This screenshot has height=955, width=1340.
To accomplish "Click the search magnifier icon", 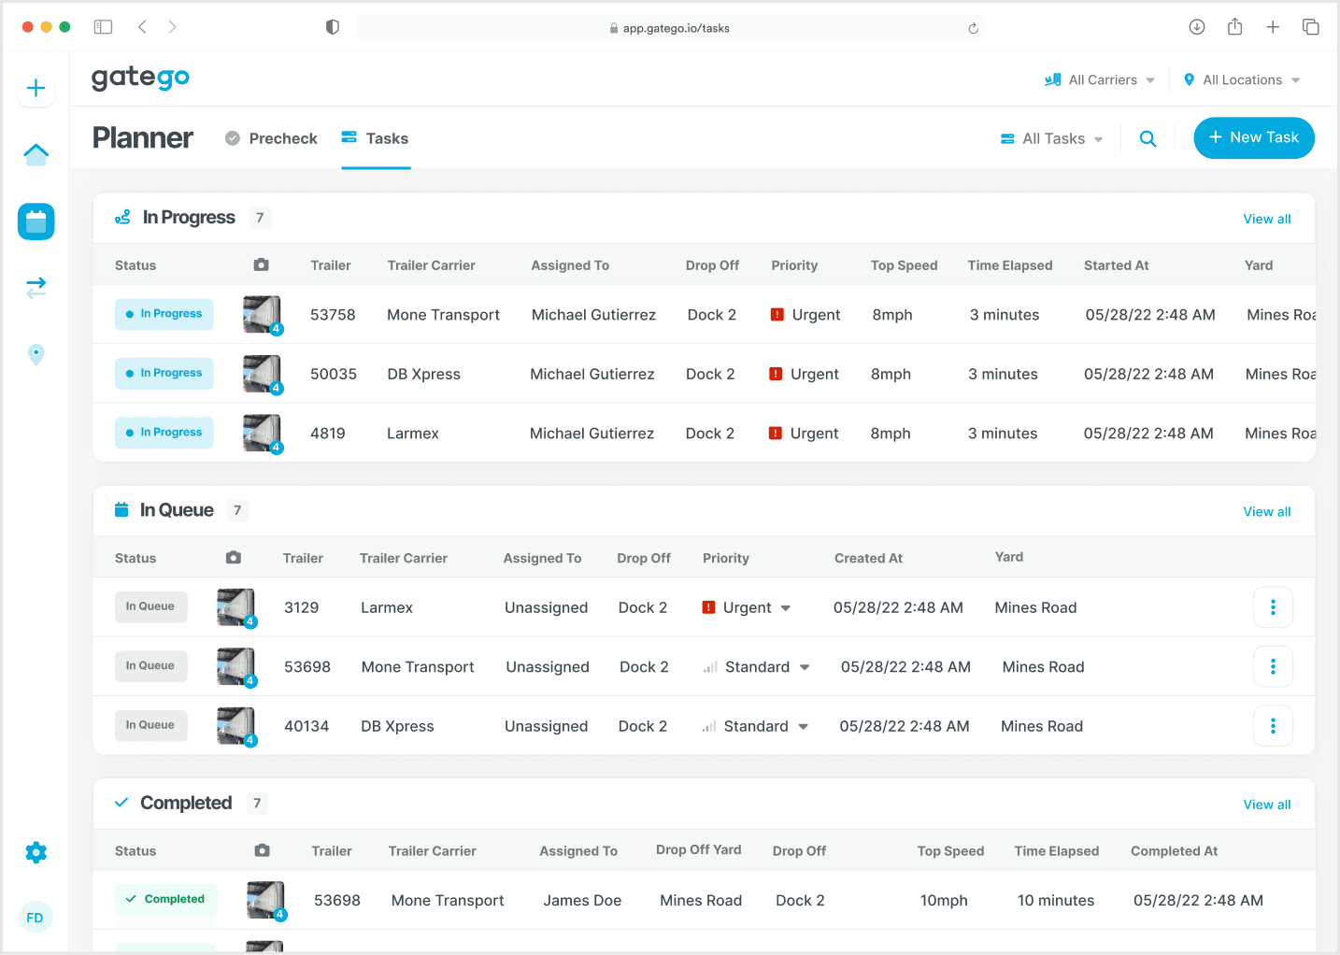I will [1148, 138].
